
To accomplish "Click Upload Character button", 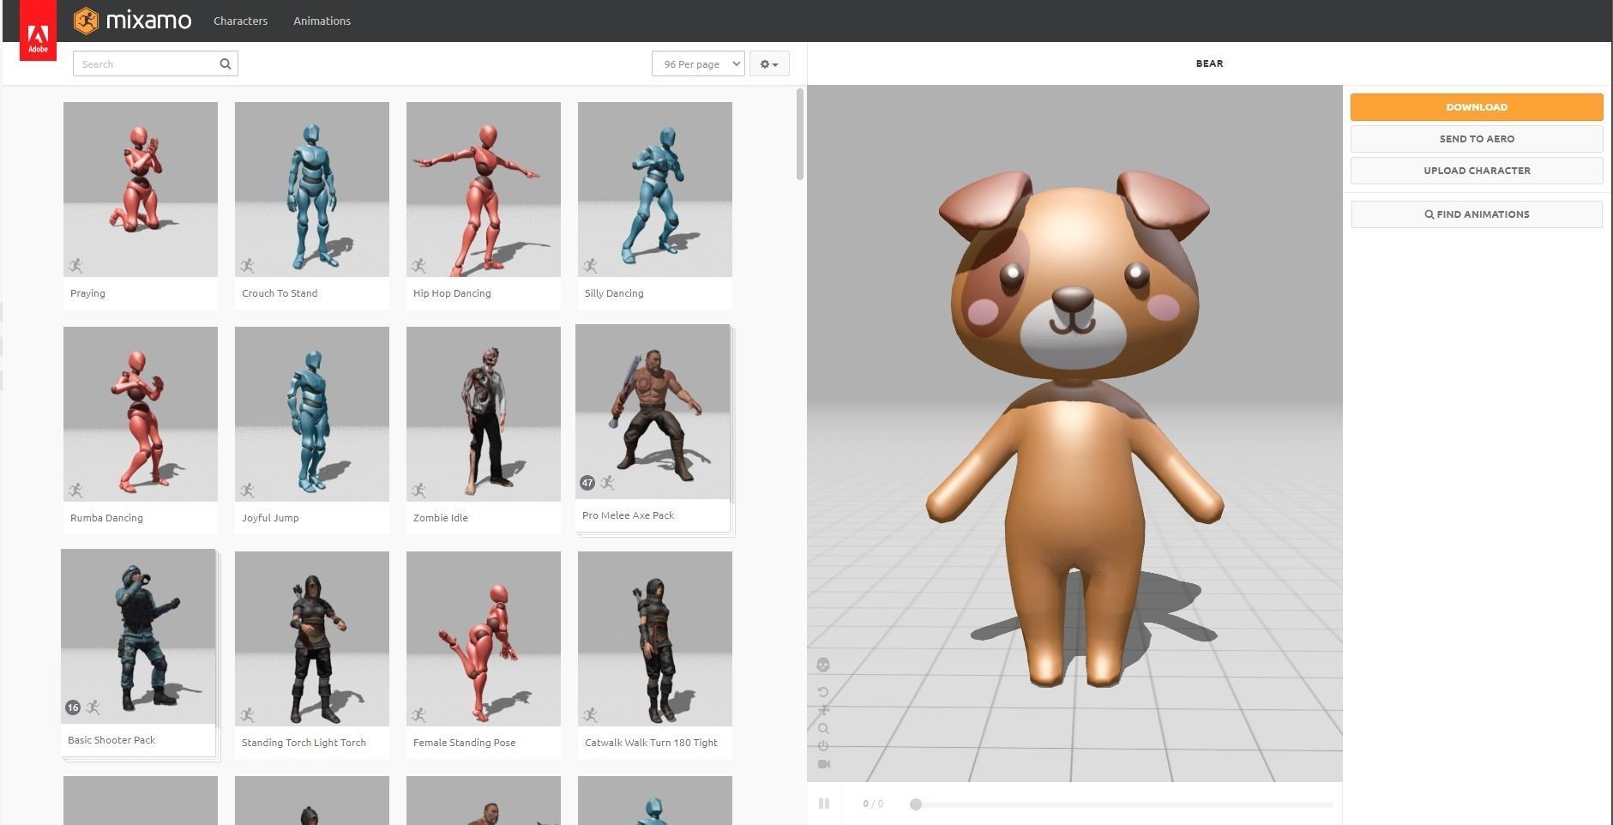I will coord(1477,171).
